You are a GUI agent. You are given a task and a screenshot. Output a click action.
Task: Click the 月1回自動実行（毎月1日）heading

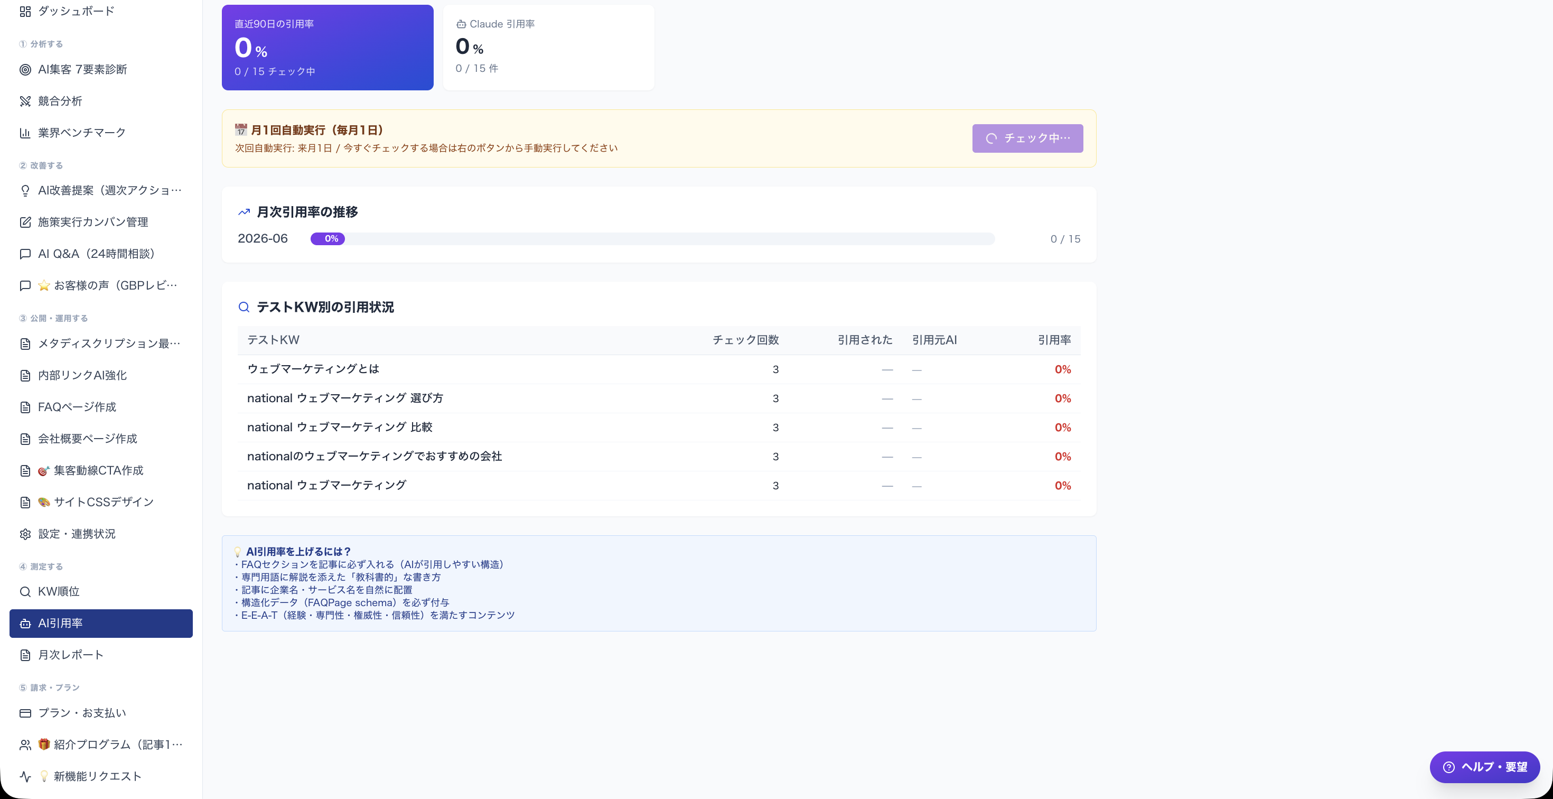316,130
